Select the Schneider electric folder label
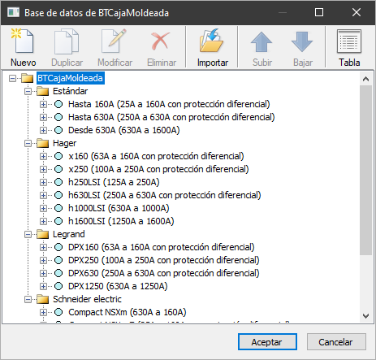 [x=87, y=299]
